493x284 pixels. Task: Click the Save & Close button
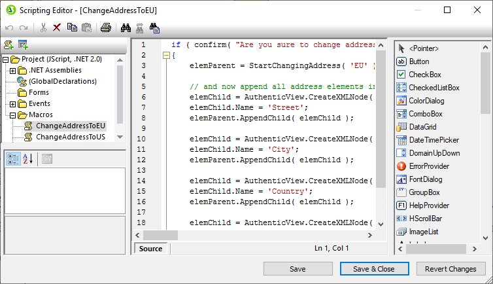click(x=374, y=269)
